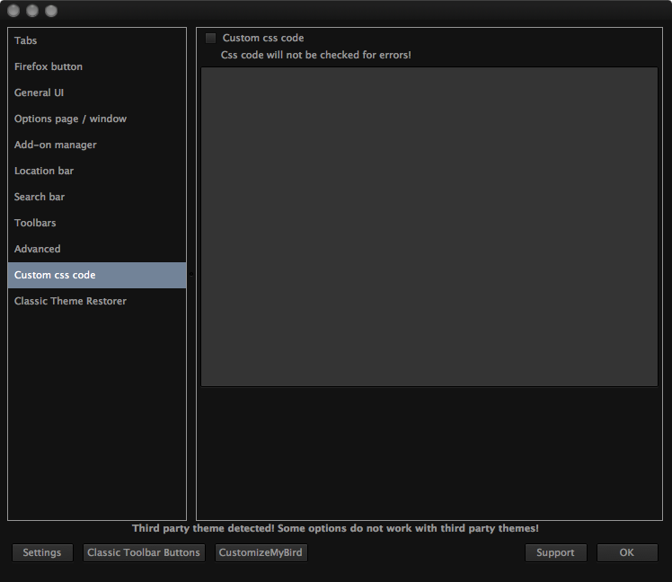Click inside the css code text area
672x582 pixels.
pos(429,226)
